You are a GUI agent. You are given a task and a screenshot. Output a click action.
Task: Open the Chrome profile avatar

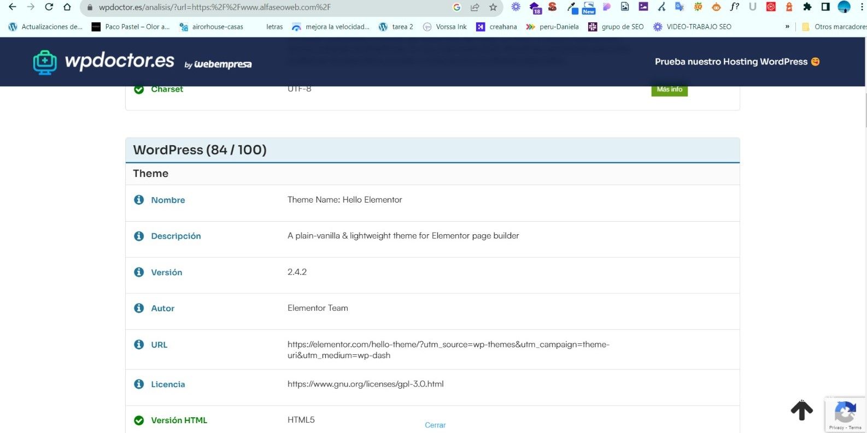(x=844, y=7)
